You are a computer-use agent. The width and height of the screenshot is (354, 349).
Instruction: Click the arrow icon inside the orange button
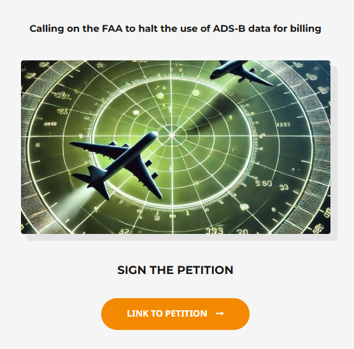[220, 313]
